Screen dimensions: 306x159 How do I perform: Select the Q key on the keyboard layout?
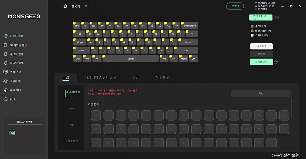[90, 34]
